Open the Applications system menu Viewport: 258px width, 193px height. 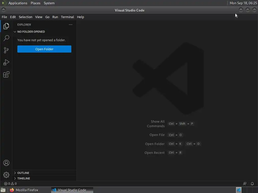tap(18, 3)
